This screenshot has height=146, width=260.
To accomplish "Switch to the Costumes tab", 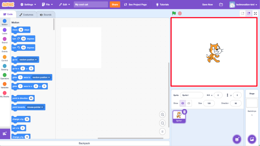I will pos(26,14).
